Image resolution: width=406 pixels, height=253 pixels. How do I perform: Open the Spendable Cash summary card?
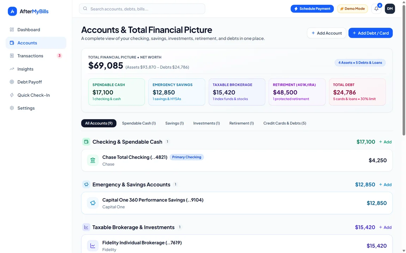117,92
